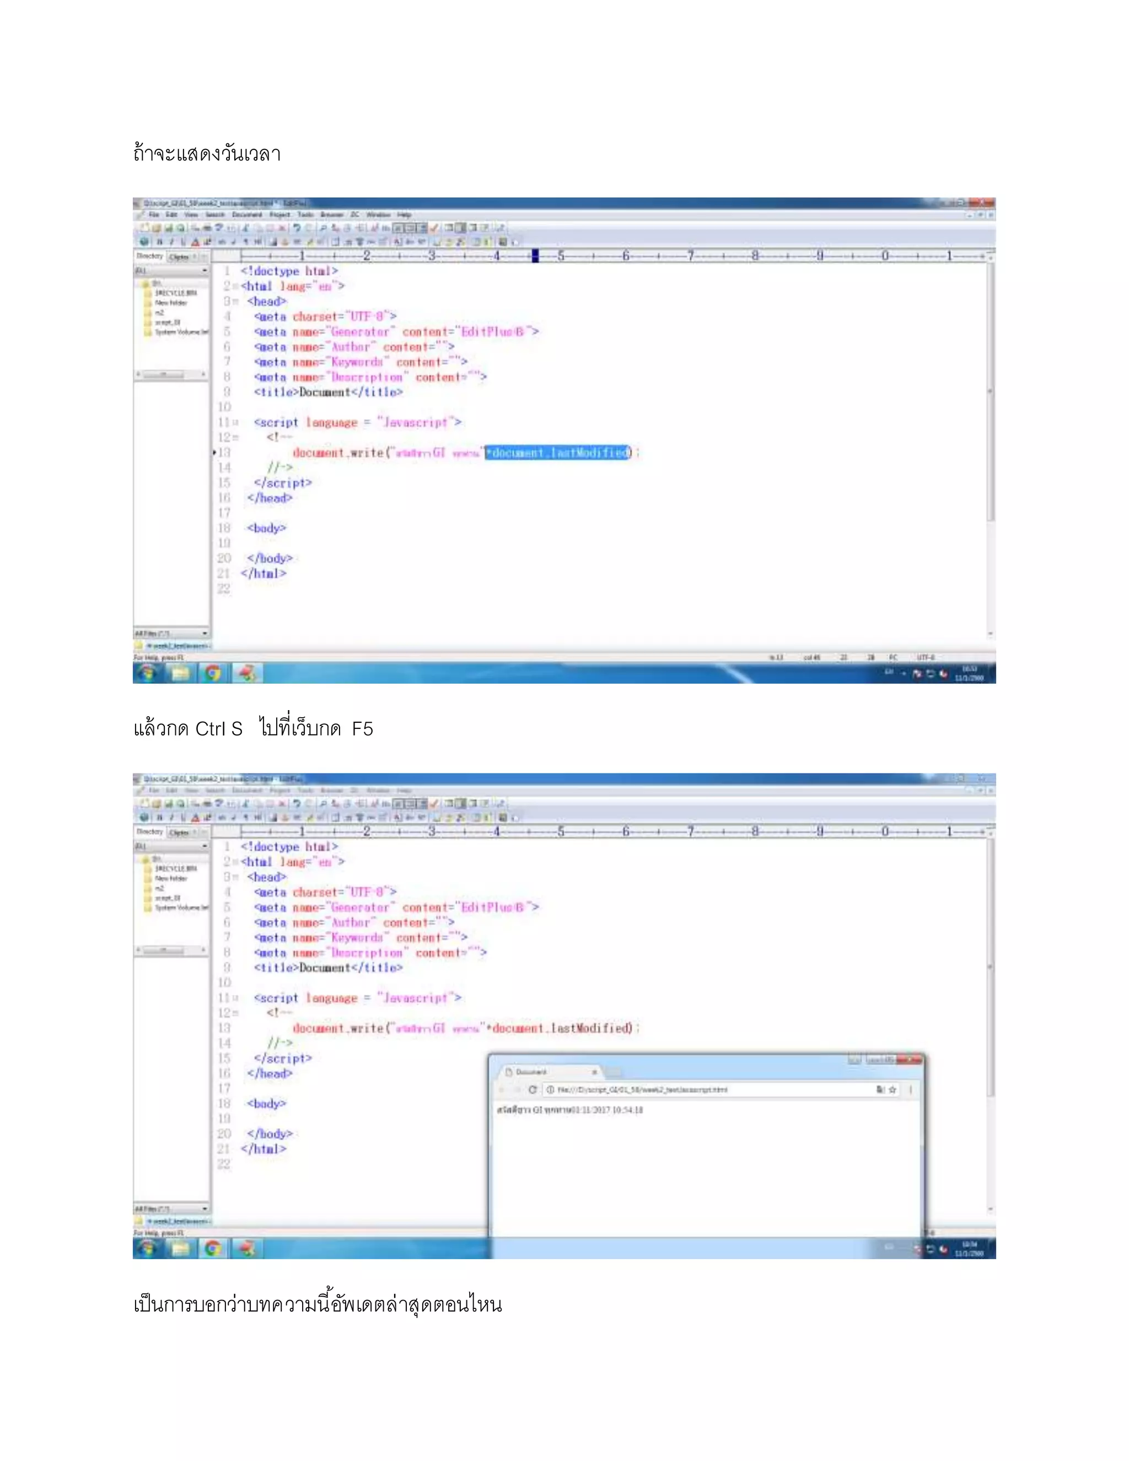
Task: Click 'For Help, press F1' status text, highlighted-code screenshot
Action: [159, 658]
